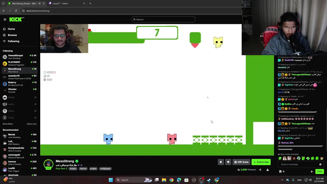Open the Pico Park 2 category link
Screen dimensions: 327x184
coord(61,169)
